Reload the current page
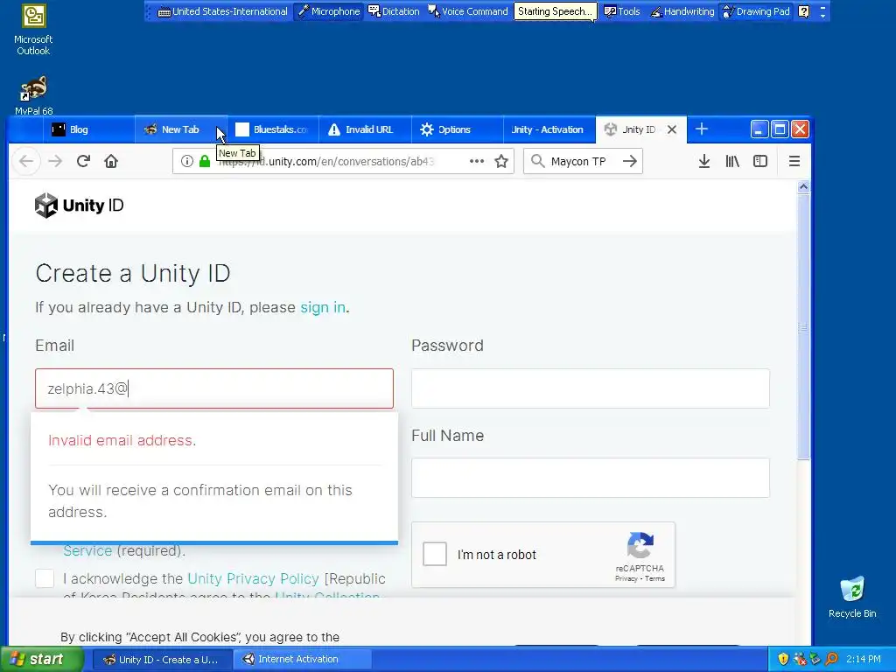The image size is (896, 672). (x=83, y=161)
